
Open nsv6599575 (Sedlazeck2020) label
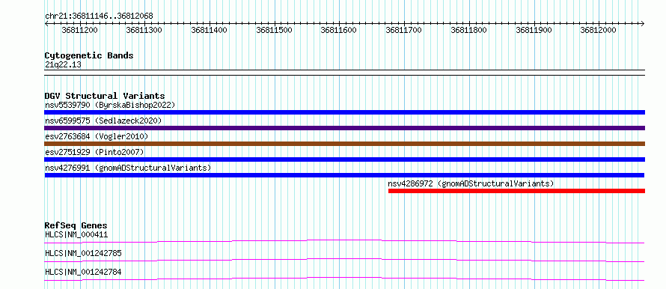[x=103, y=121]
